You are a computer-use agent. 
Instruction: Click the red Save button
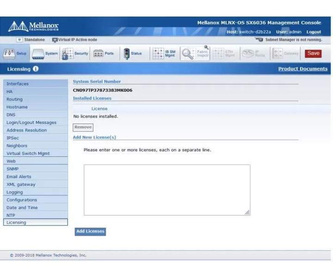click(313, 54)
